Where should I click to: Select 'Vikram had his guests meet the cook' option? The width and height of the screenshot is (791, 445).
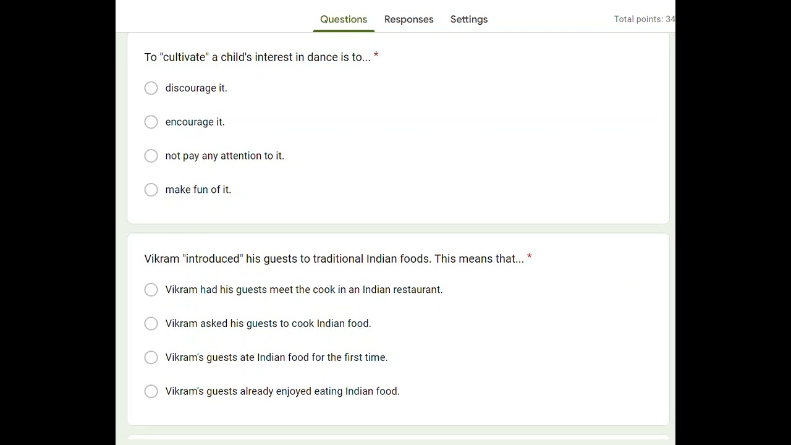151,290
